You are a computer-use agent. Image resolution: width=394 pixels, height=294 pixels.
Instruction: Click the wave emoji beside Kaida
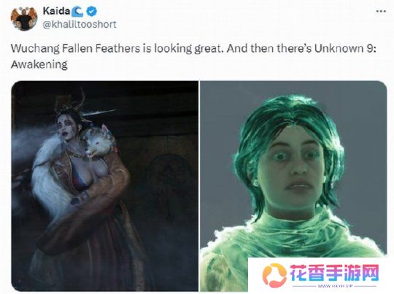click(77, 11)
